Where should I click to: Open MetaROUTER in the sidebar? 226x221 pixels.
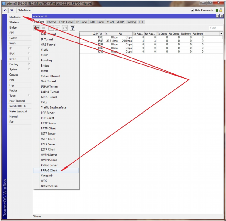19,106
